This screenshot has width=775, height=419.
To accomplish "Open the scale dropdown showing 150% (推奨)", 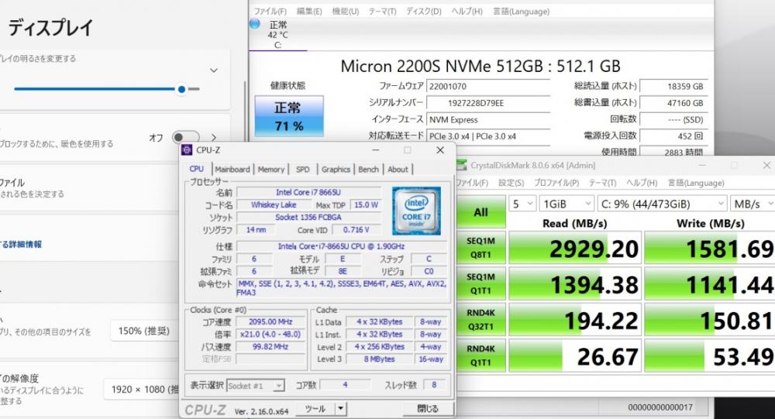I will tap(144, 331).
